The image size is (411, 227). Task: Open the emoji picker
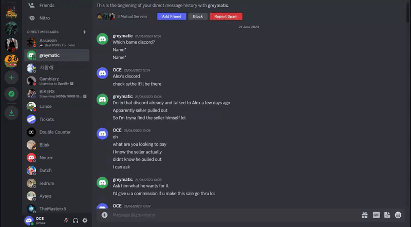398,215
